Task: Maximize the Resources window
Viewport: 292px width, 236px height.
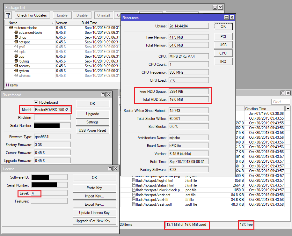Action: [x=226, y=18]
